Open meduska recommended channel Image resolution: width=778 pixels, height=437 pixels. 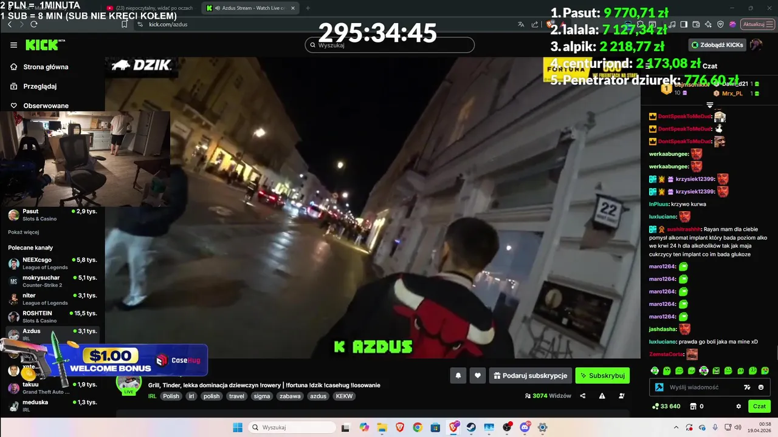pos(52,405)
